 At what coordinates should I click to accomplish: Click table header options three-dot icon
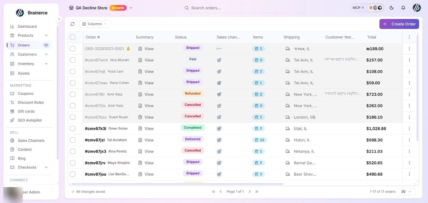click(409, 37)
